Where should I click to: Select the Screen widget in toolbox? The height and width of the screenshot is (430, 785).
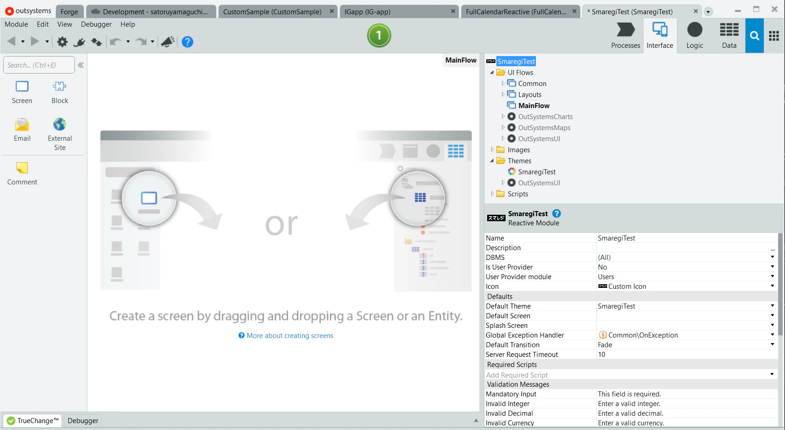click(x=22, y=92)
